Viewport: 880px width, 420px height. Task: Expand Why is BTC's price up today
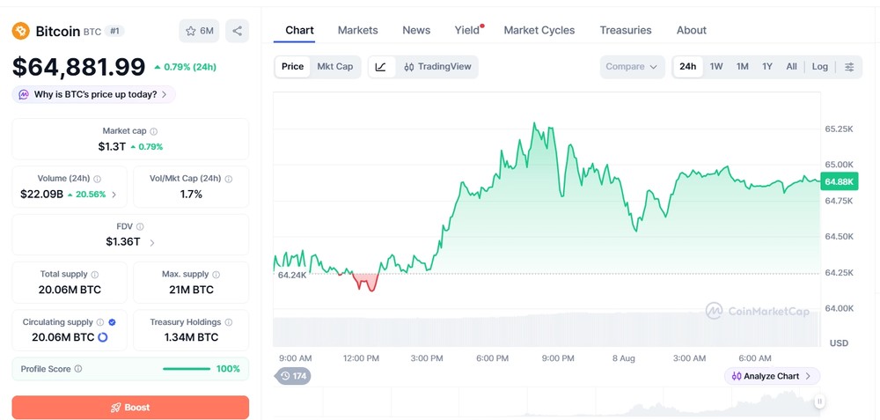pos(94,94)
